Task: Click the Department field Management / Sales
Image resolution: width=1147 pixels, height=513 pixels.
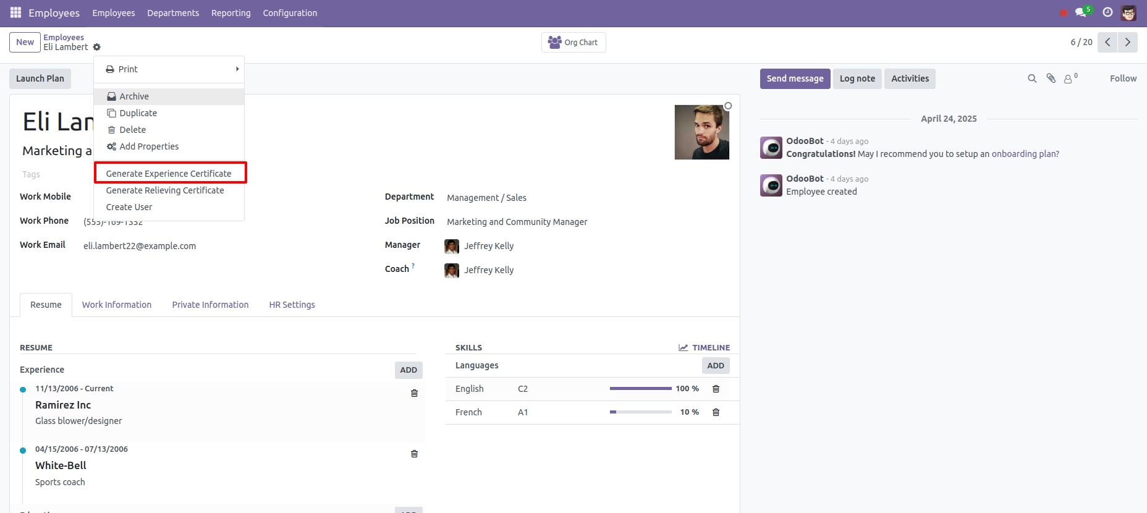Action: (487, 198)
